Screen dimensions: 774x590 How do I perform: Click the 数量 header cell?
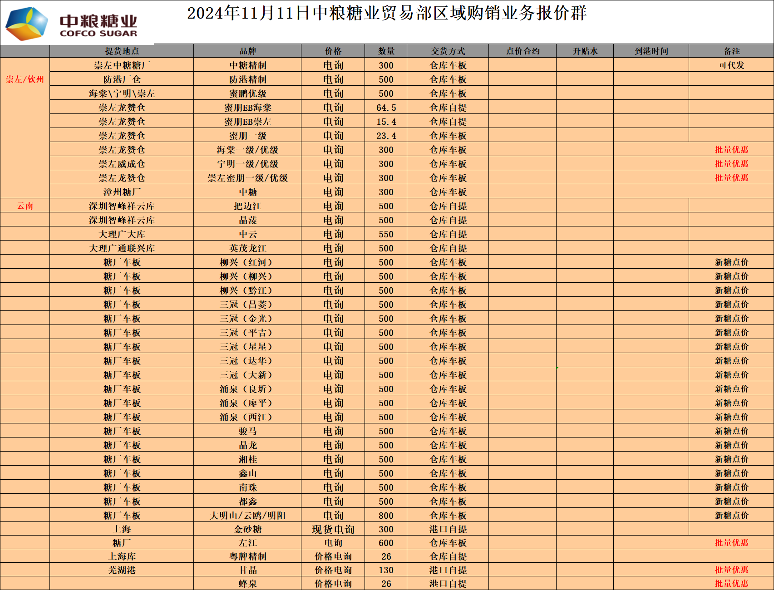tap(386, 51)
